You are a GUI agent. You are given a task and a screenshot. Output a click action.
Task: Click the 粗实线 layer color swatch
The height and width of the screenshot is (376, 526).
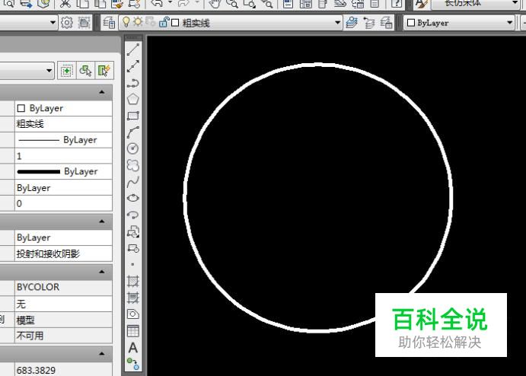(x=175, y=23)
